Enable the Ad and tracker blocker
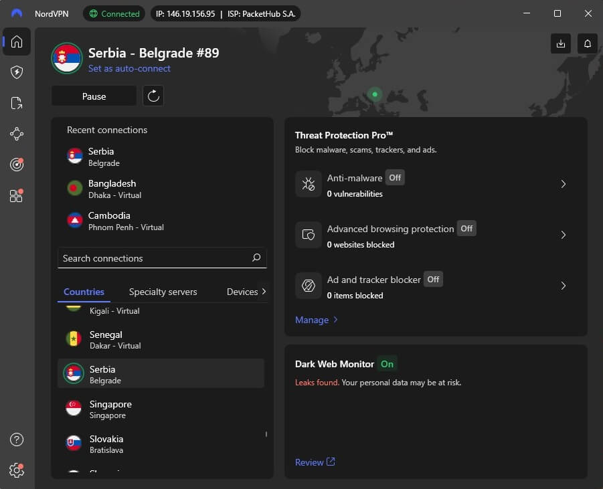The image size is (603, 489). coord(434,279)
